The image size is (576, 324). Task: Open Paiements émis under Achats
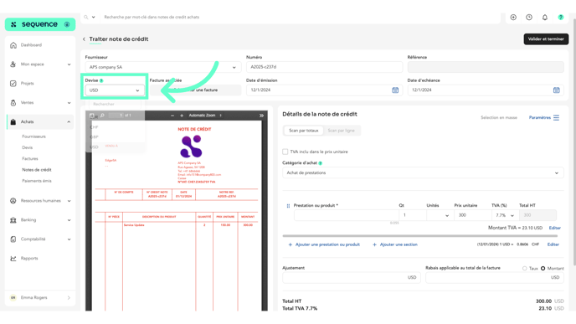[x=37, y=181]
